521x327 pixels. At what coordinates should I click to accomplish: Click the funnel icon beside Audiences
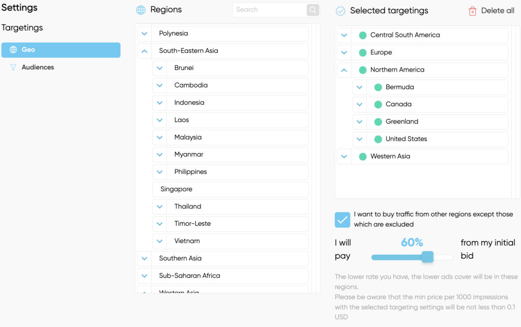point(13,67)
